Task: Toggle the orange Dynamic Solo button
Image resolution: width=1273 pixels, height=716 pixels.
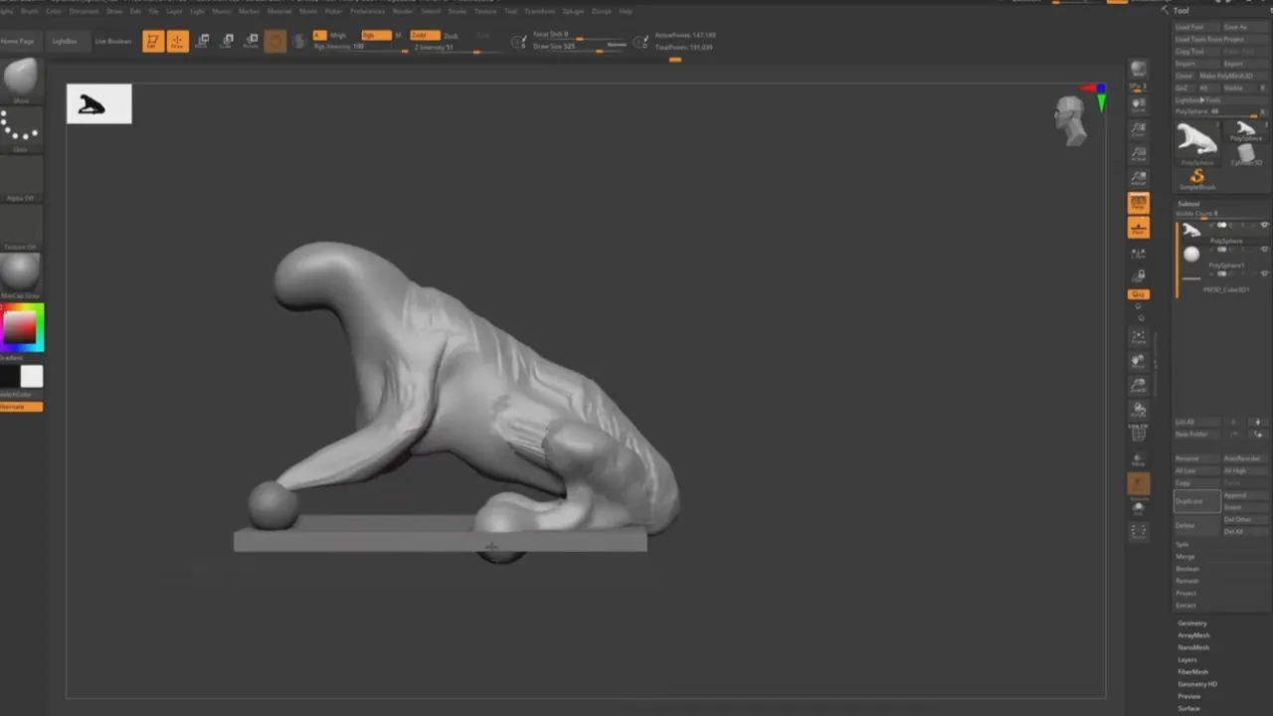Action: coord(1139,484)
